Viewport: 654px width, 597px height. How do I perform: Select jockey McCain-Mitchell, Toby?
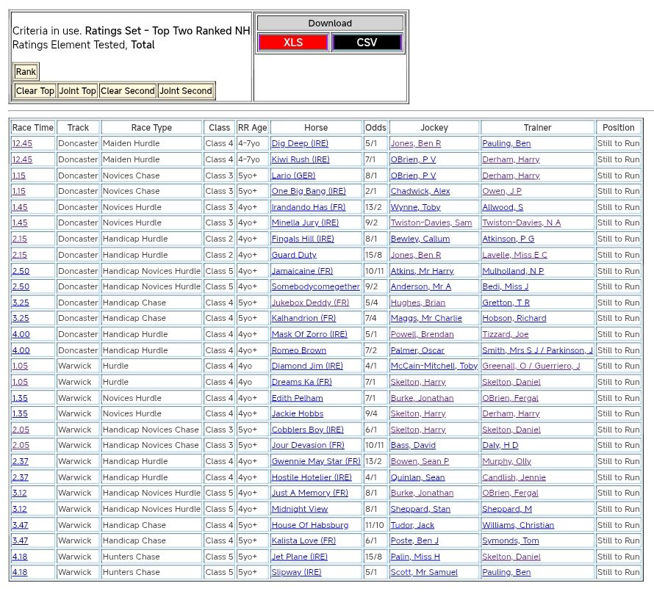point(434,366)
